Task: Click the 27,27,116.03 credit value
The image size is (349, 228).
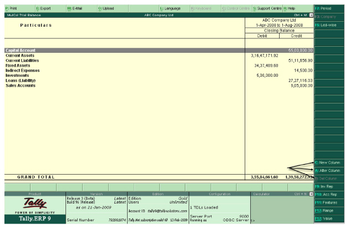Action: 301,81
